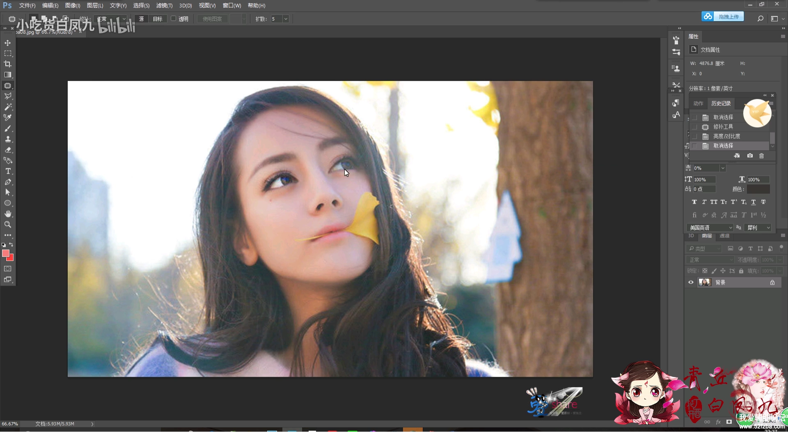Toggle history source box beside 修补工具
This screenshot has width=788, height=432.
694,127
